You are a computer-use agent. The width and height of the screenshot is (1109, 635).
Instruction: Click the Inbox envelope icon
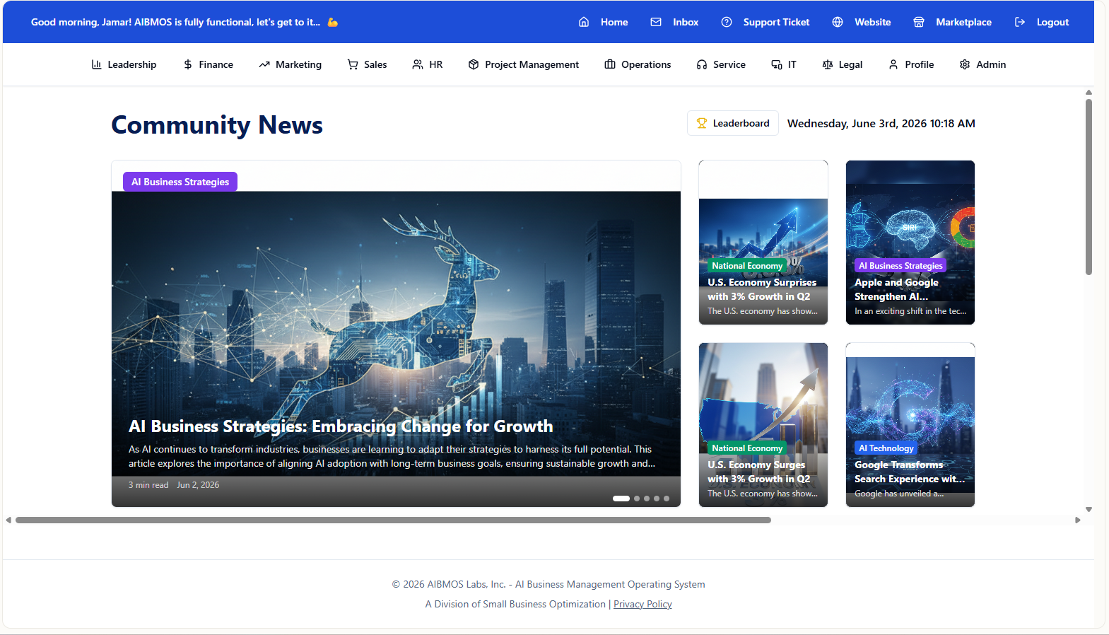coord(656,22)
